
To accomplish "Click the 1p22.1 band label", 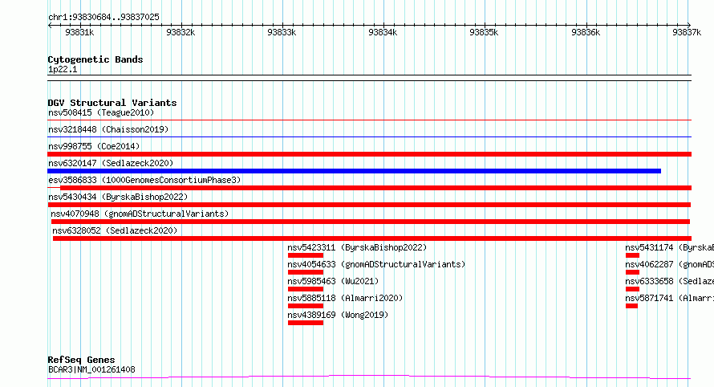I will tap(63, 69).
